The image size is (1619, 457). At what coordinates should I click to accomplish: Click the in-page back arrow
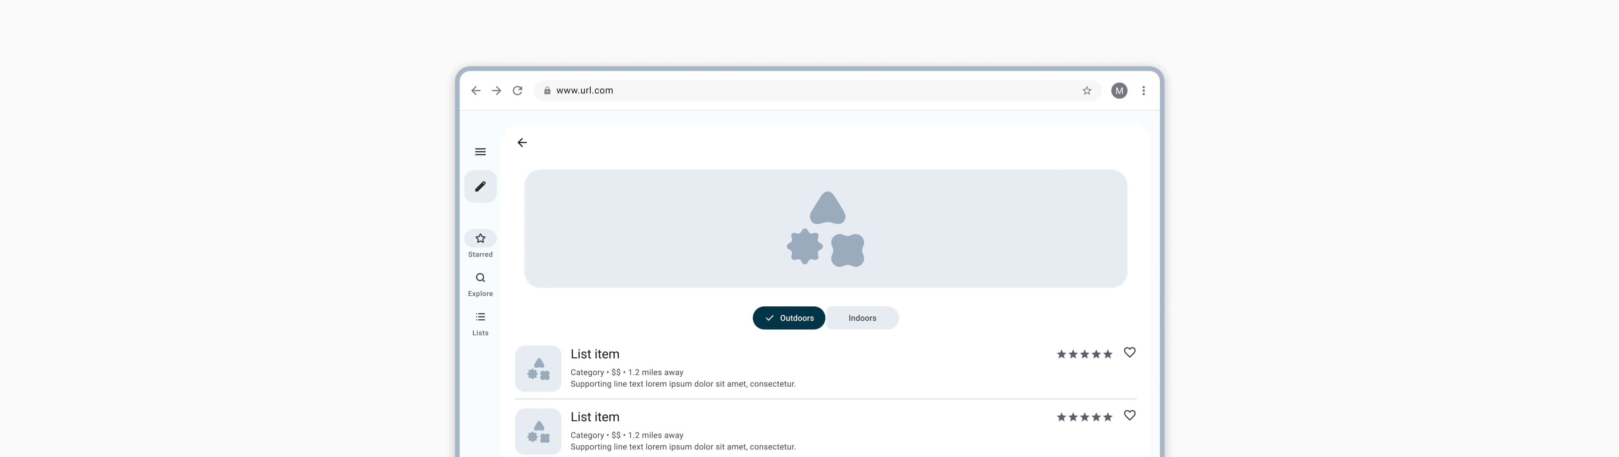coord(522,143)
